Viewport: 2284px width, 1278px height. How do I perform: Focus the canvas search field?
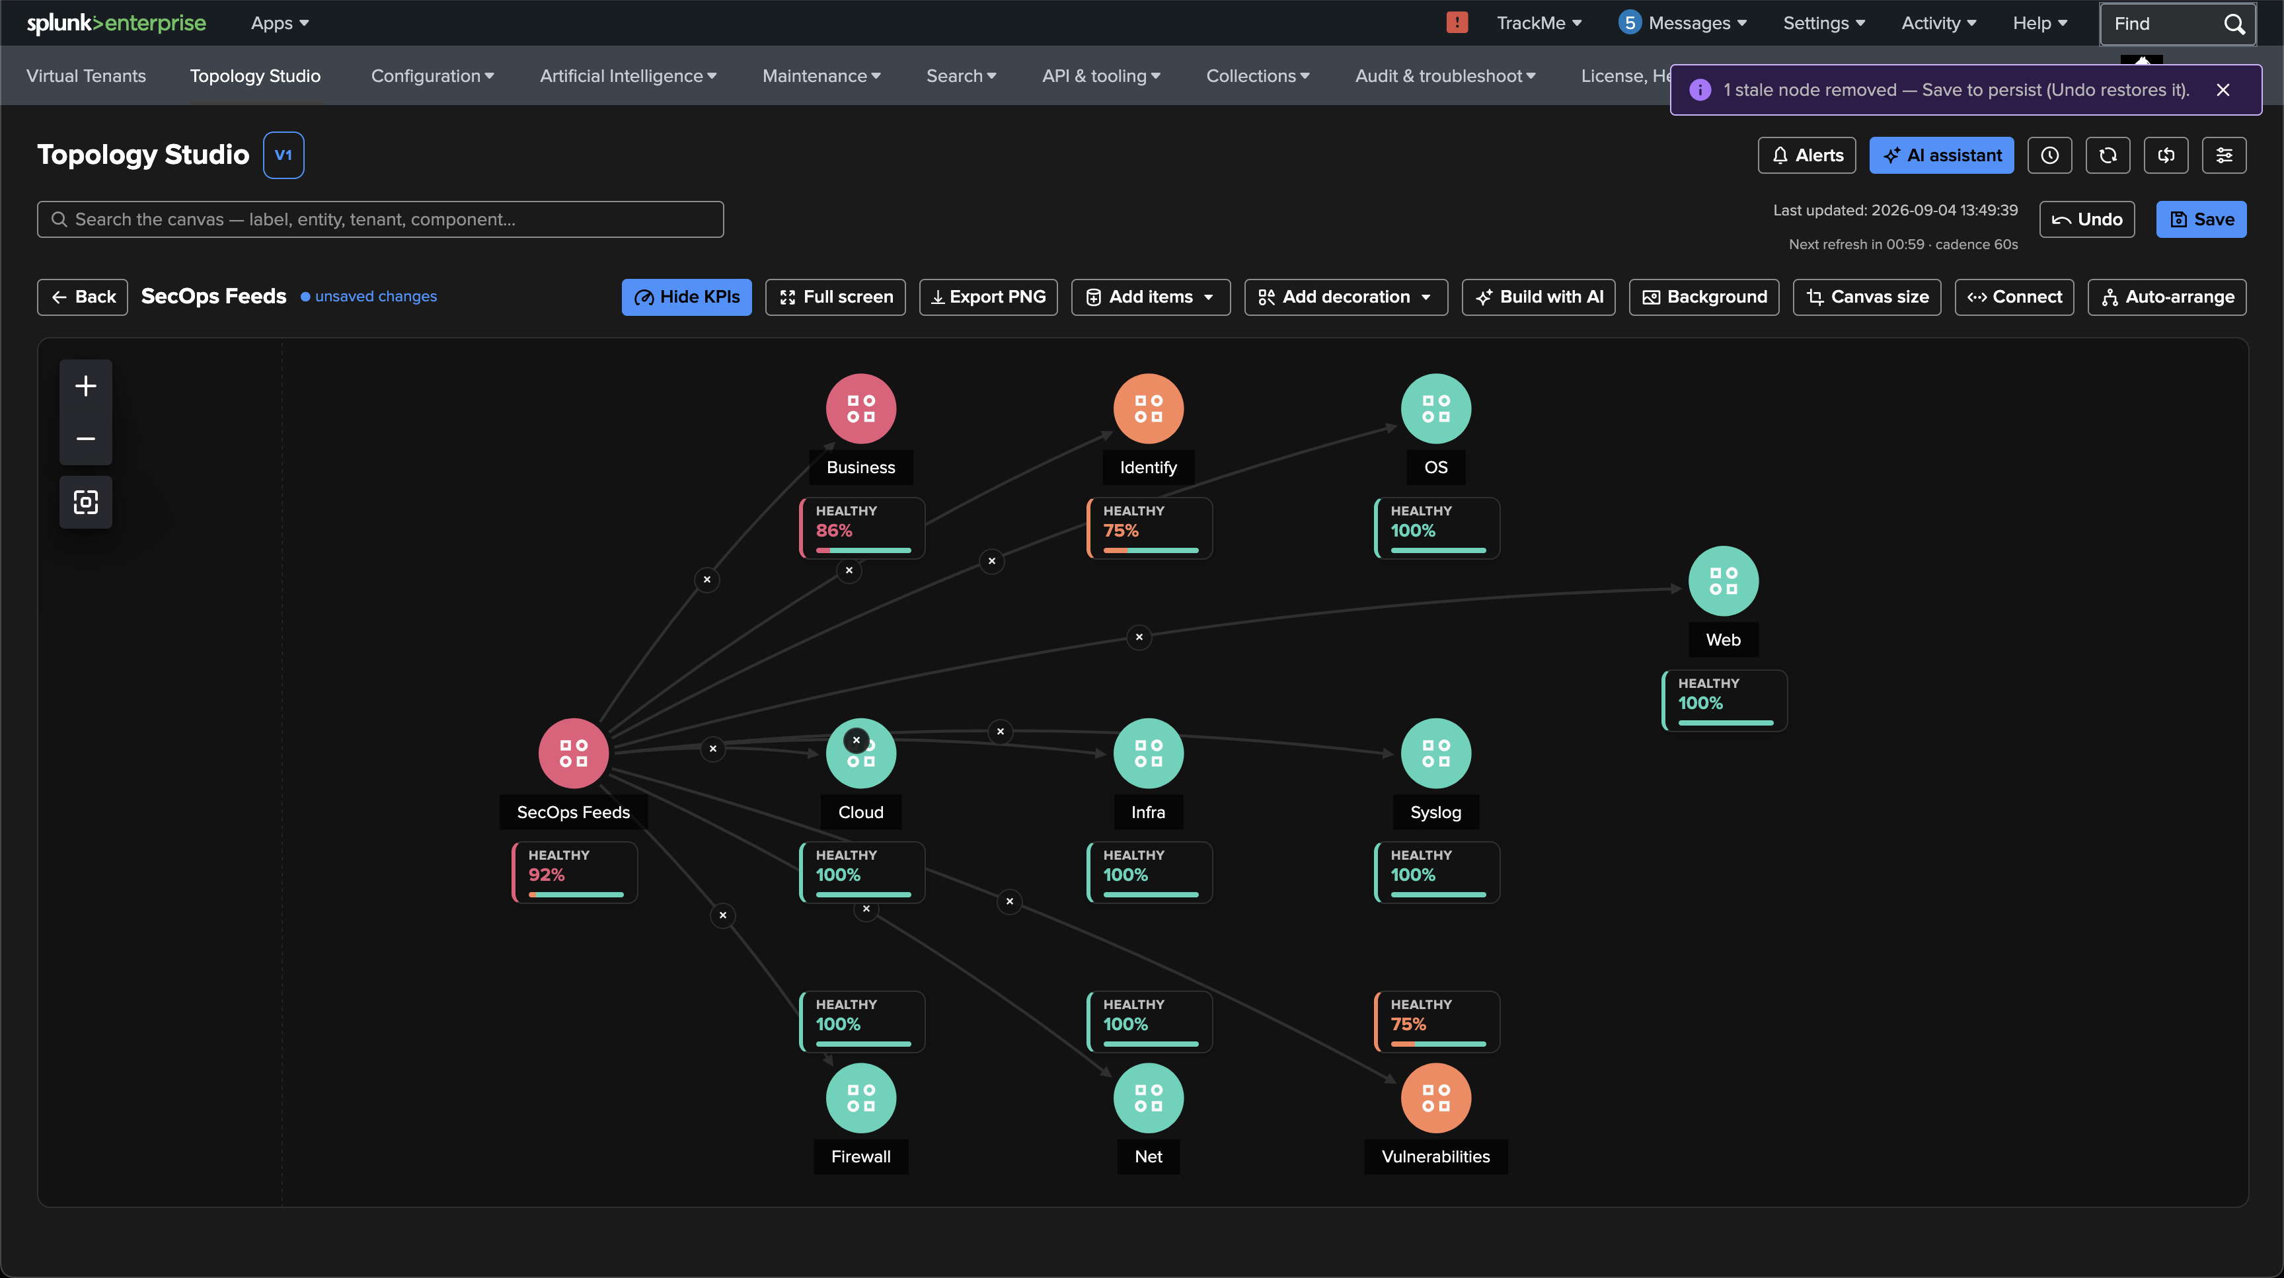point(379,219)
